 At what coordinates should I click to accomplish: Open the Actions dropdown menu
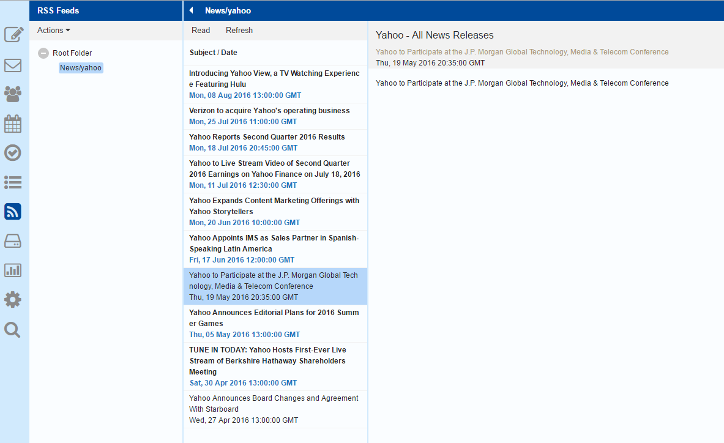[x=54, y=31]
